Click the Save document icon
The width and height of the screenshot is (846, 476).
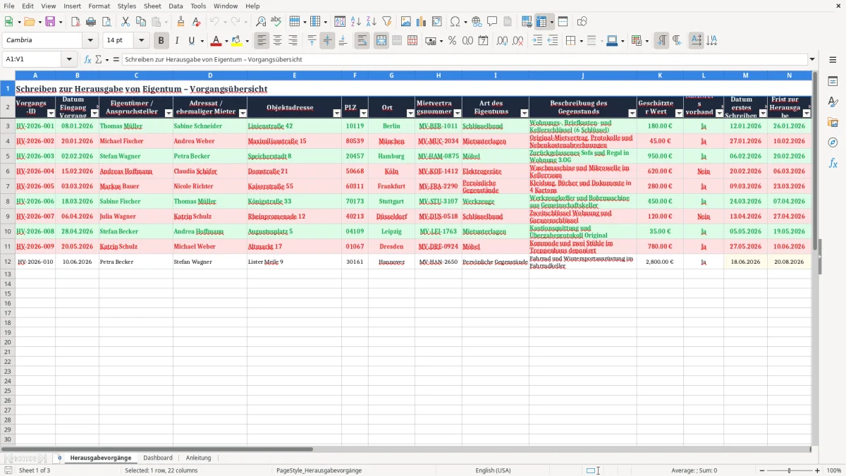pos(50,22)
